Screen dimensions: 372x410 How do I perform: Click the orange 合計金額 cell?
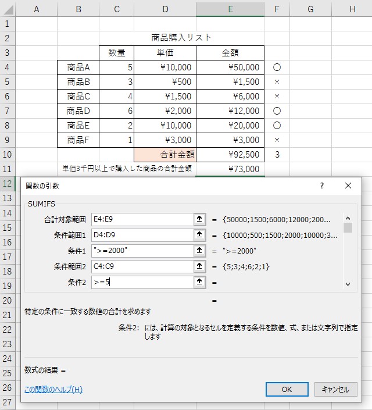[x=165, y=154]
